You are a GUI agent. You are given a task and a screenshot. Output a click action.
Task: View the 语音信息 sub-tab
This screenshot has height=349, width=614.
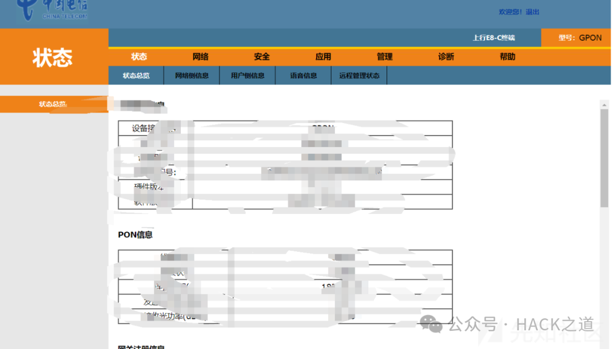click(x=303, y=75)
